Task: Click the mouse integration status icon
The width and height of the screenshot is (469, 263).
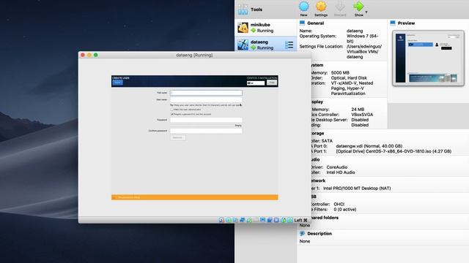Action: click(284, 220)
